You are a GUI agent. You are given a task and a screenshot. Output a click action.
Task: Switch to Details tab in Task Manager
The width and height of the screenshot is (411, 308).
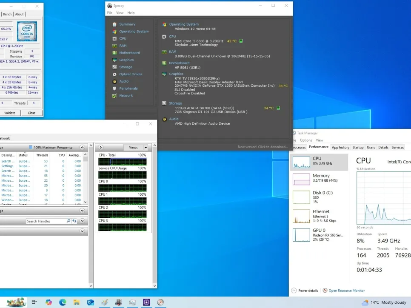pos(383,147)
